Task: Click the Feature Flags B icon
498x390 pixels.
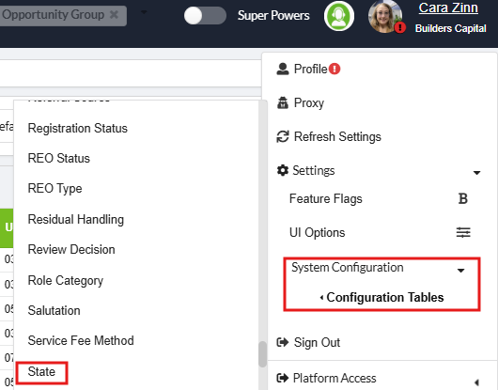Action: coord(462,199)
